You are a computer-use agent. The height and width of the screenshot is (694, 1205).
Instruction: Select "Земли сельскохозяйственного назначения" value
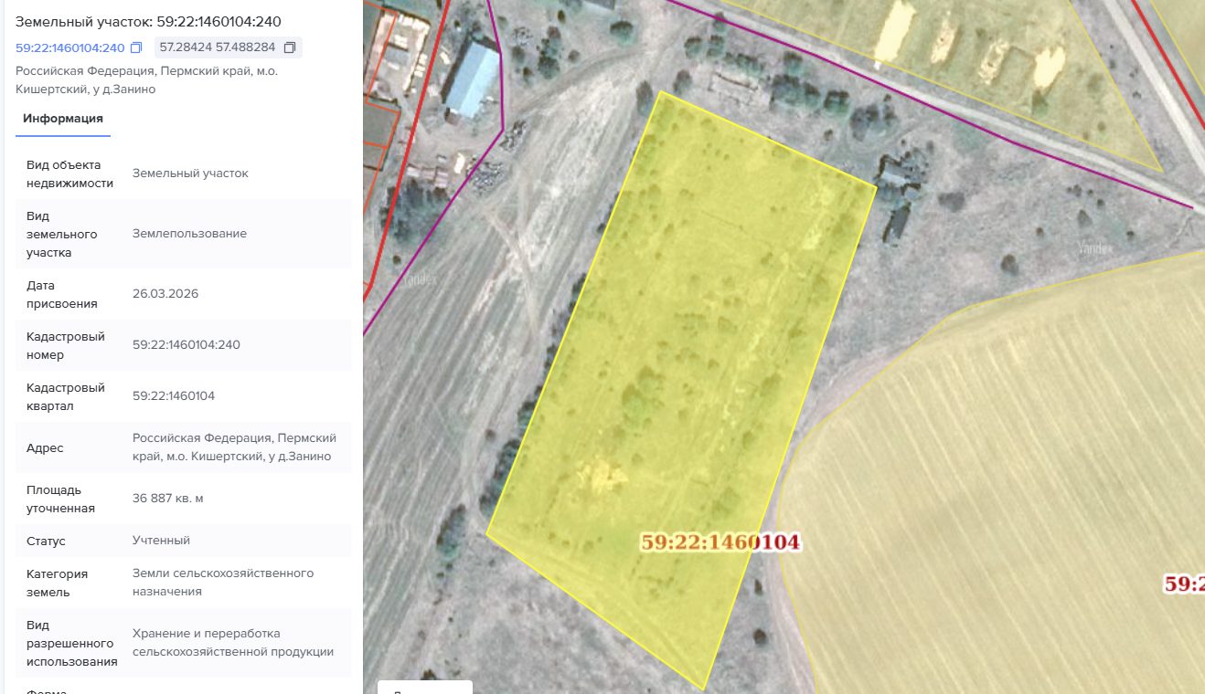[x=223, y=583]
